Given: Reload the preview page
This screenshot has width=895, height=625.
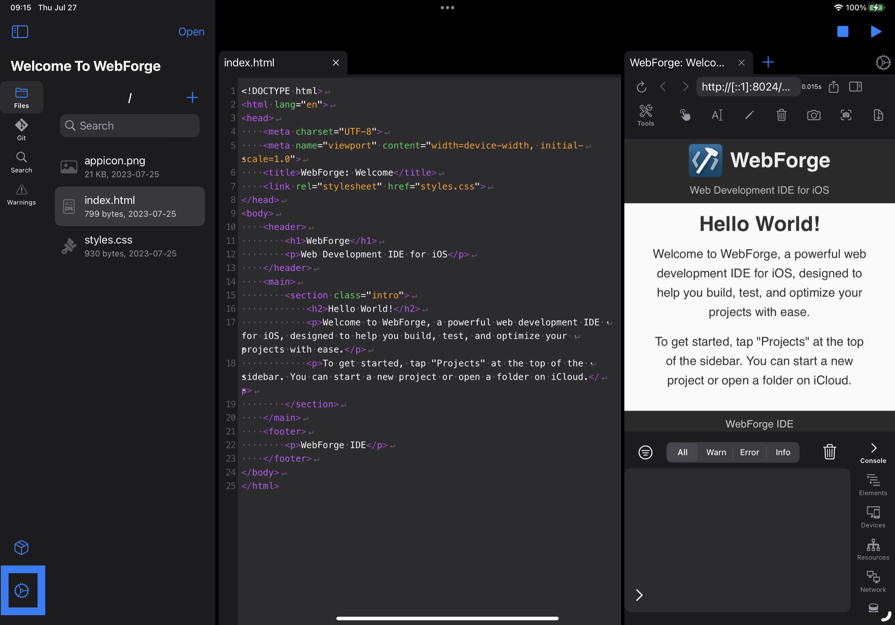Looking at the screenshot, I should coord(641,87).
